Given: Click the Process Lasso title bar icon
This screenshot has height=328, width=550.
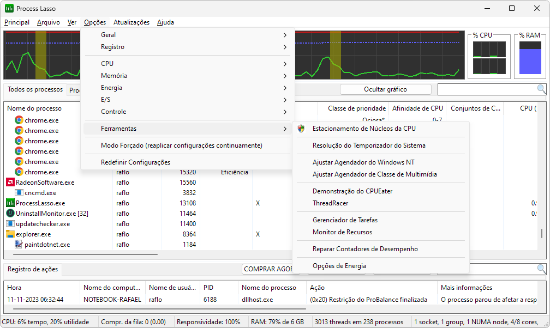Looking at the screenshot, I should click(x=9, y=8).
